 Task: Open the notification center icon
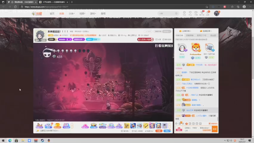click(250, 141)
